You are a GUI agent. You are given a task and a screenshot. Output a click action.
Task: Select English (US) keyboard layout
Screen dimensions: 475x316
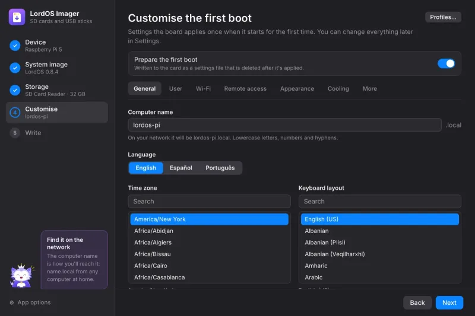click(380, 219)
